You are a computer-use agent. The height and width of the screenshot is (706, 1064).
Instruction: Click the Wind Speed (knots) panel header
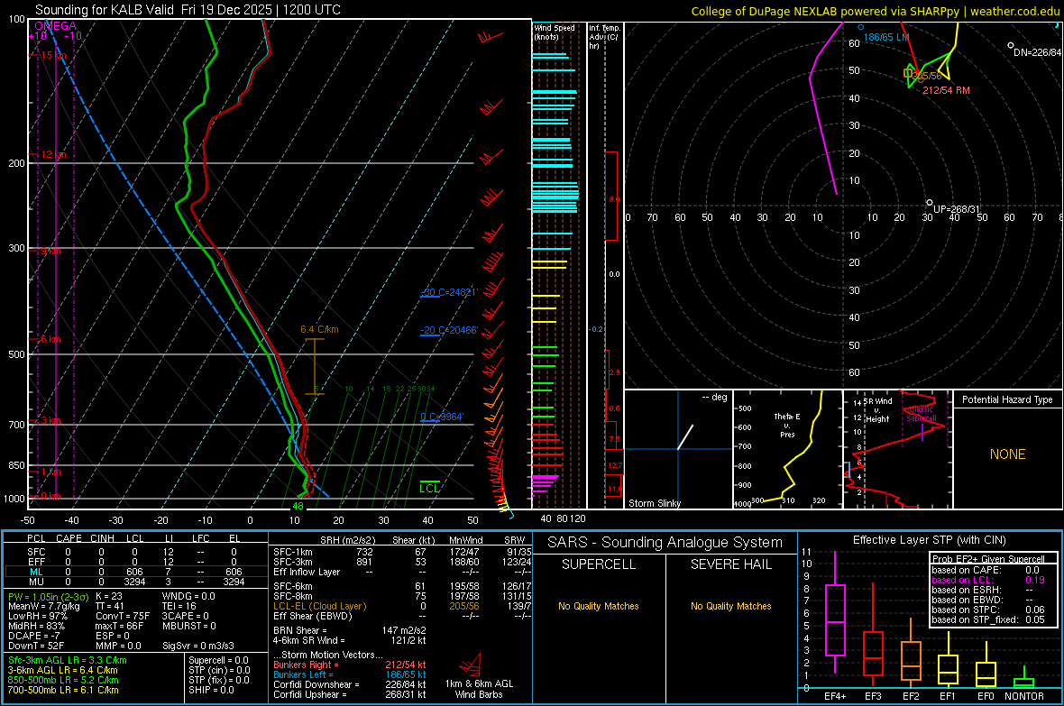(555, 32)
